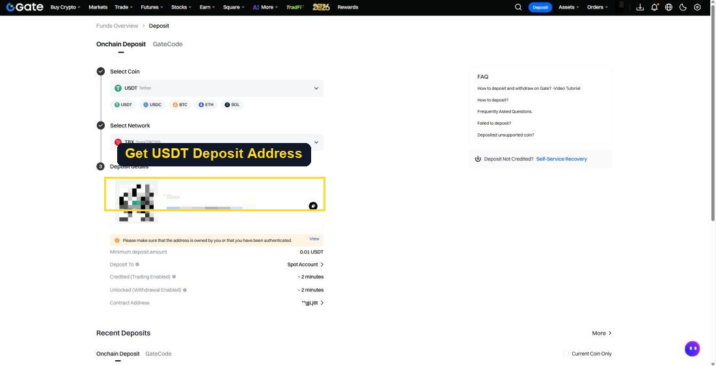Expand the Select Coin USDT dropdown

click(x=217, y=88)
